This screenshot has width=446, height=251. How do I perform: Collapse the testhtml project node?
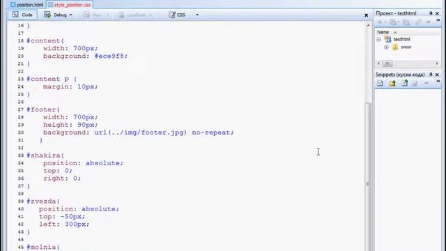tap(379, 40)
